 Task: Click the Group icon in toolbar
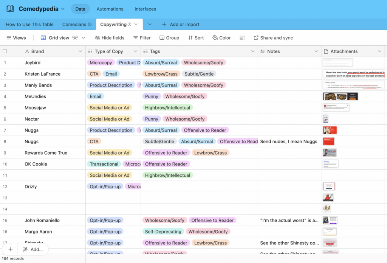coord(162,38)
